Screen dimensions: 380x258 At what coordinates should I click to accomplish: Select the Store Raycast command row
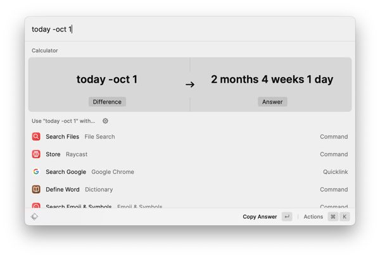pyautogui.click(x=190, y=154)
